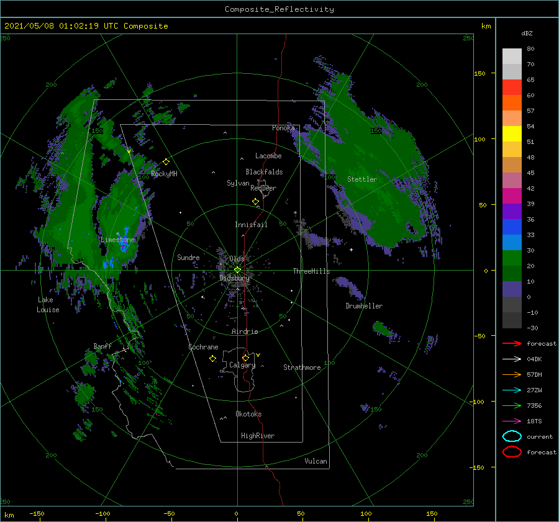
Task: Click the ThreeHills label
Action: [x=311, y=271]
